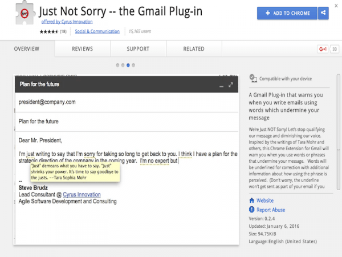
Task: Click the share icon beside Add to Chrome
Action: click(324, 13)
